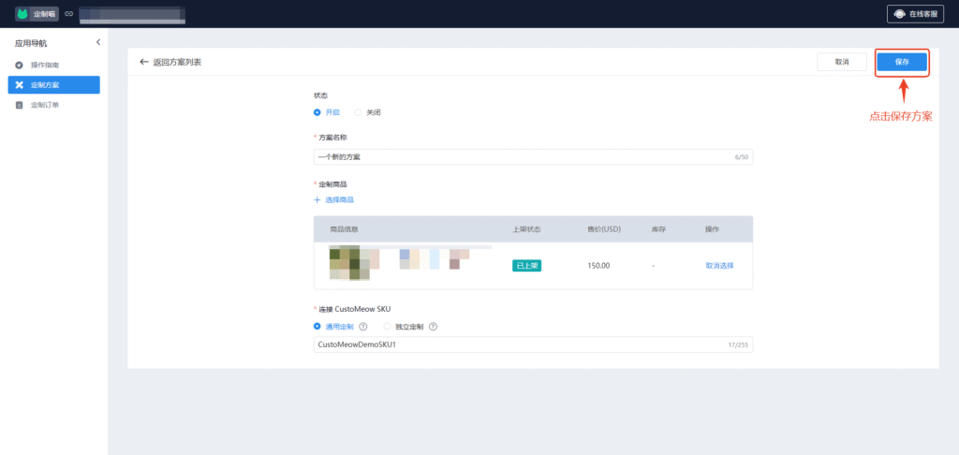This screenshot has width=959, height=455.
Task: Click the headset icon in 在线客服 button
Action: coord(900,14)
